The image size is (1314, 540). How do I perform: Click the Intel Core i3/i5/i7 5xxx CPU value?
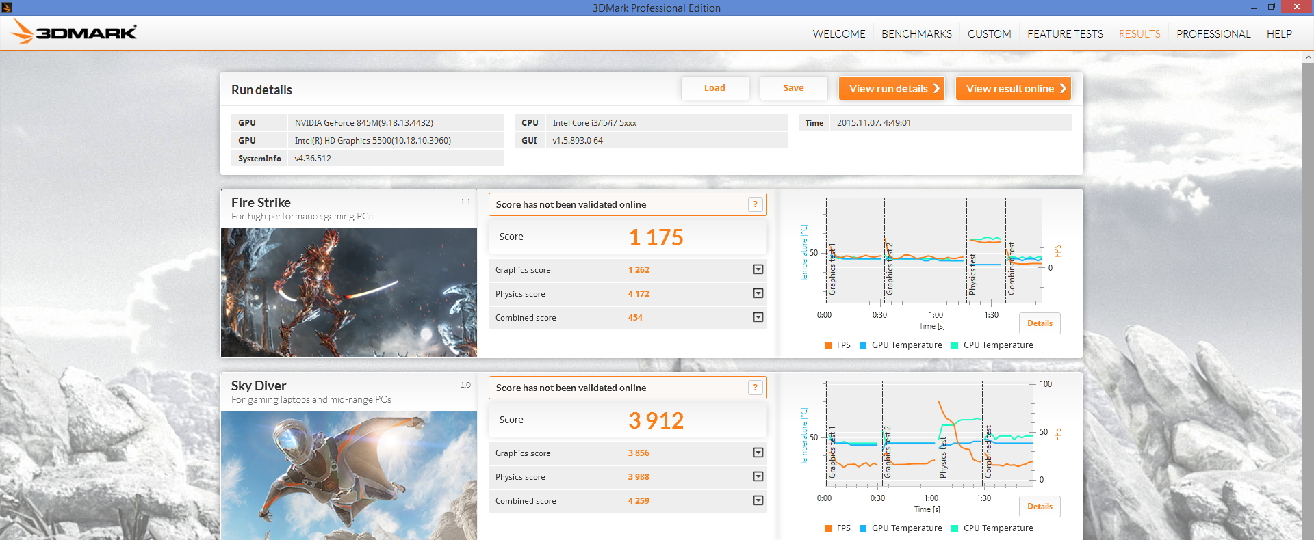595,123
